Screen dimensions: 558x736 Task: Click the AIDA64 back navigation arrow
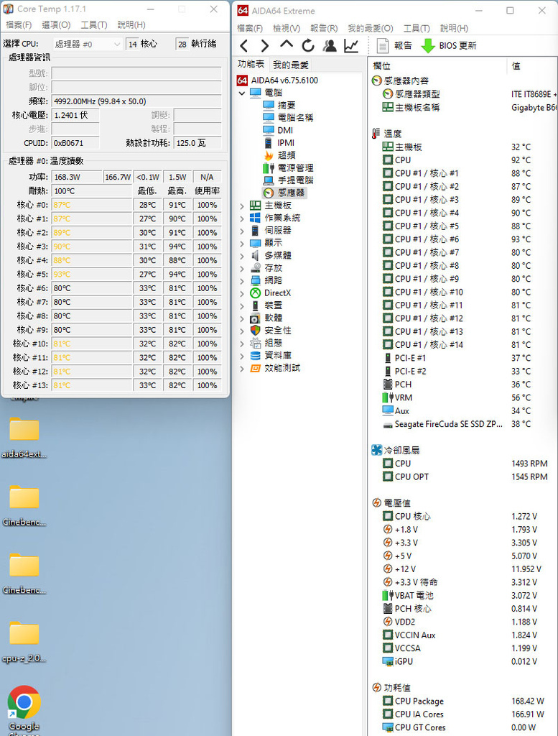244,45
